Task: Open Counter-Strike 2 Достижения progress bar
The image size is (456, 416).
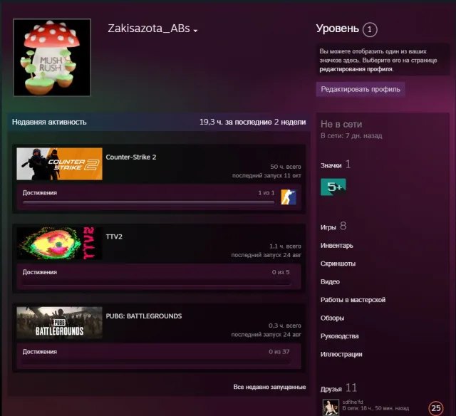Action: coord(148,202)
